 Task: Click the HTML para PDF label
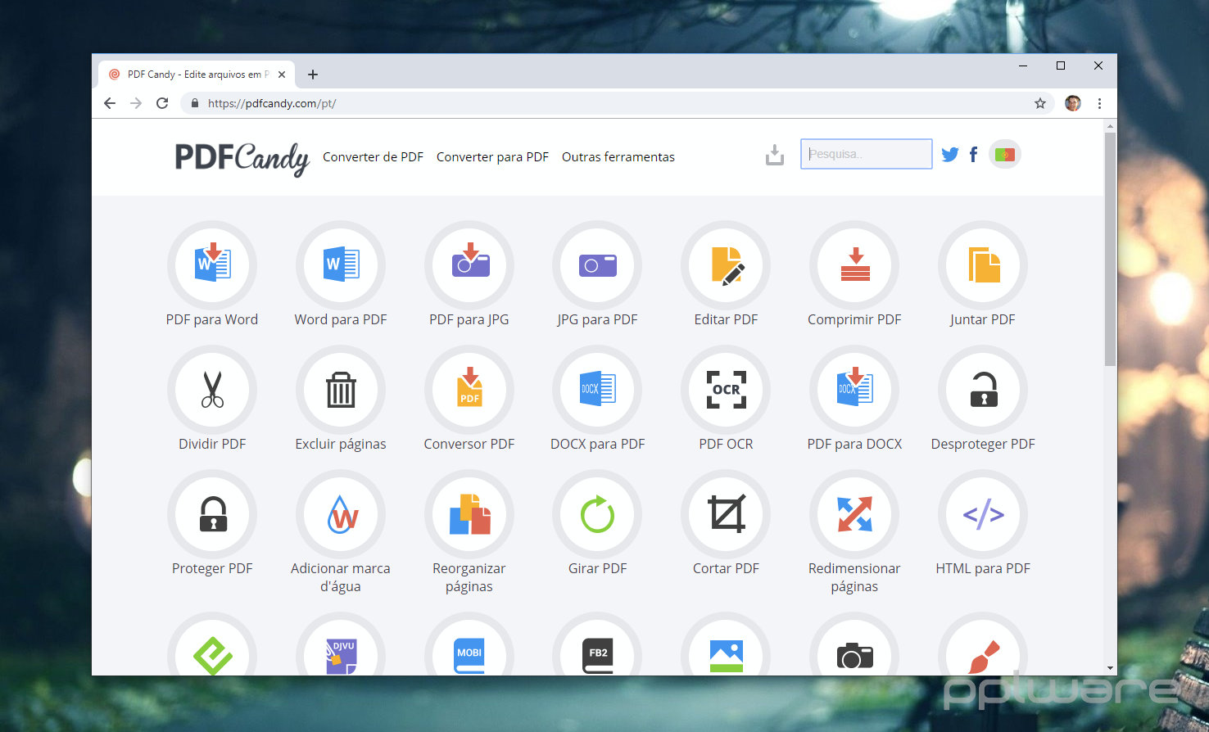coord(983,568)
